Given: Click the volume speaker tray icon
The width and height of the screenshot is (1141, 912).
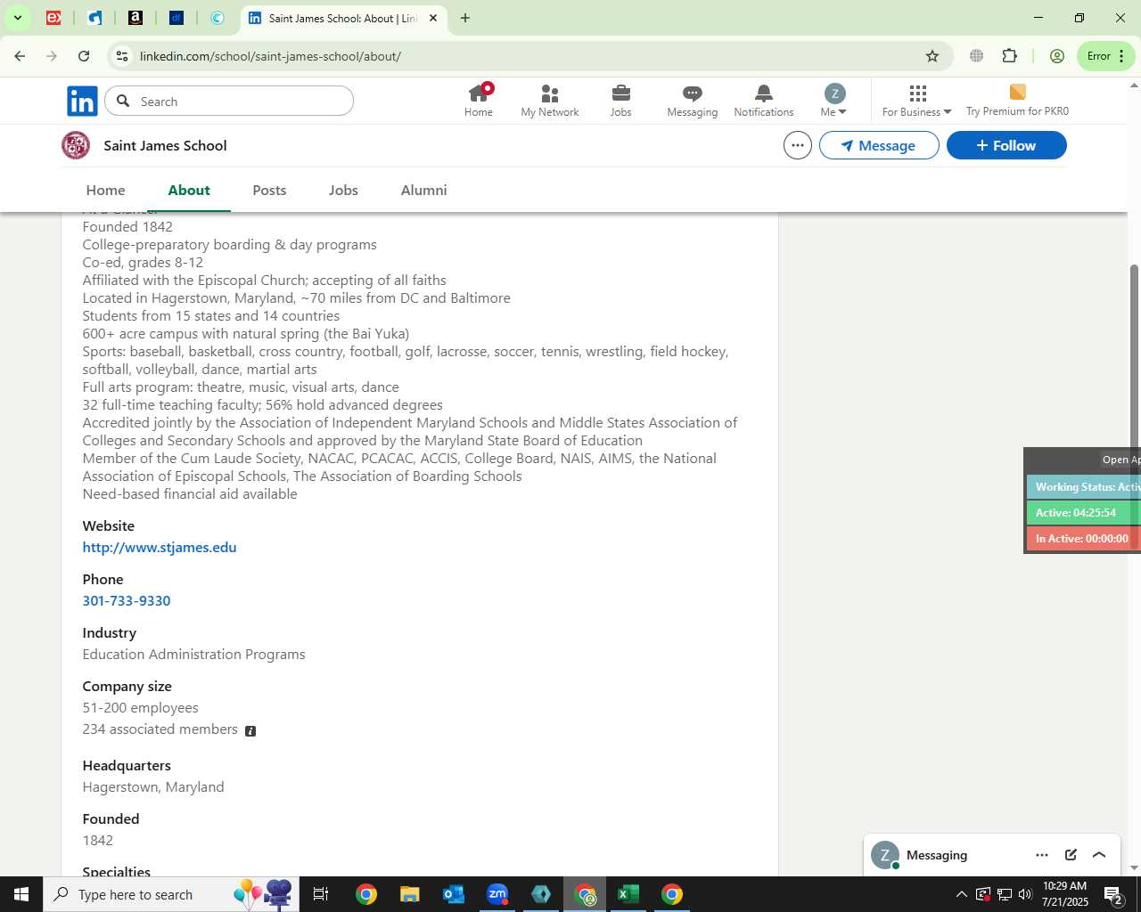Looking at the screenshot, I should pyautogui.click(x=1025, y=894).
